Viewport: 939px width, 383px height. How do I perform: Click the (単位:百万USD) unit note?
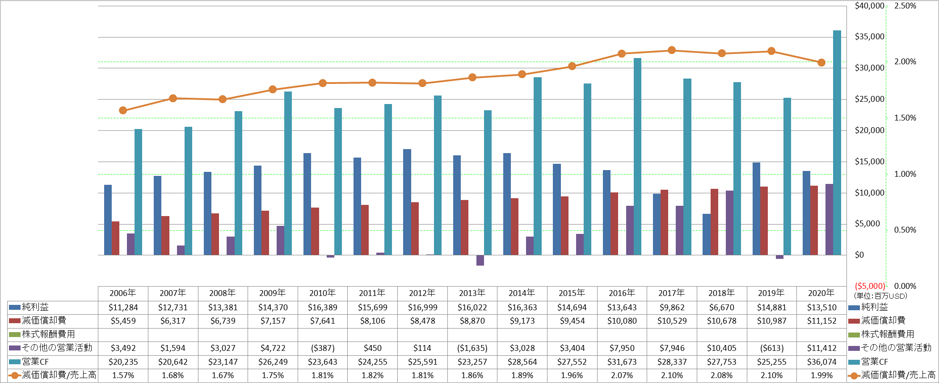pos(880,296)
